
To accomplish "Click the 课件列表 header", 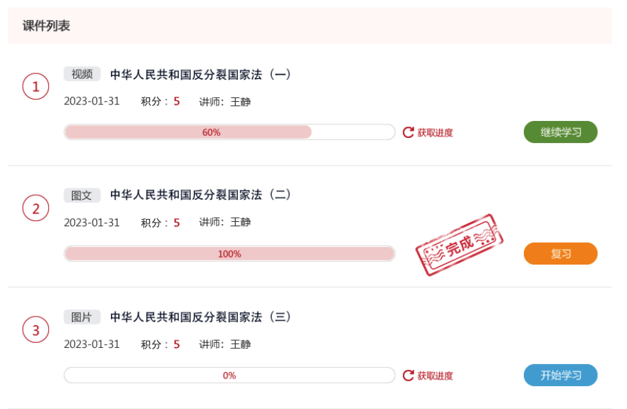I will coord(46,26).
